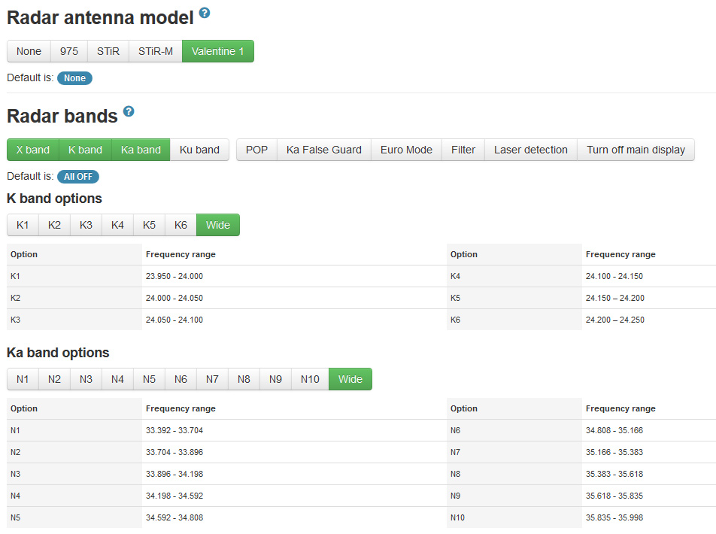Viewport: 716px width, 534px height.
Task: Select the None antenna model
Action: click(x=29, y=51)
